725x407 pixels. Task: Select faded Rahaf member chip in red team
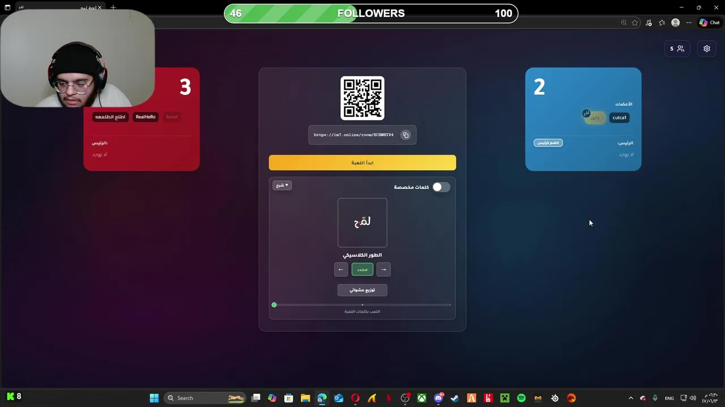(x=172, y=117)
